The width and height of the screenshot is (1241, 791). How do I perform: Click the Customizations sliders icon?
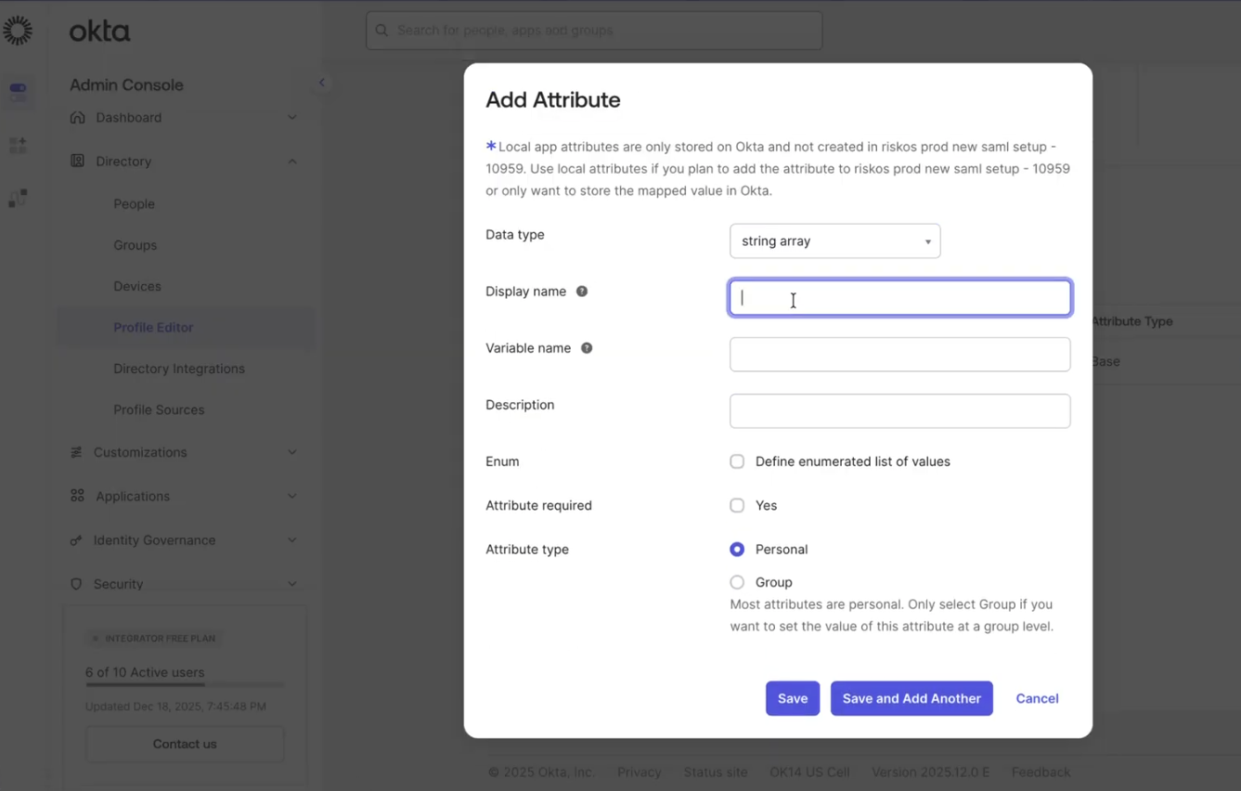pos(76,452)
